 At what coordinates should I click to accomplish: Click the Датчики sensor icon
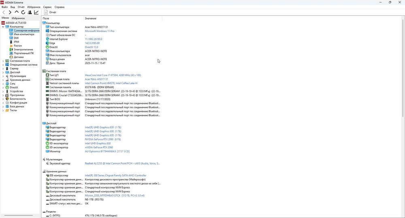(11, 57)
